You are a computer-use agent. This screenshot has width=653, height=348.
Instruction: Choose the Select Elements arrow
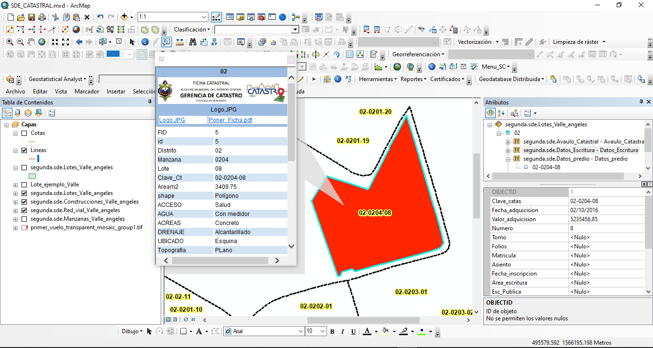click(132, 42)
